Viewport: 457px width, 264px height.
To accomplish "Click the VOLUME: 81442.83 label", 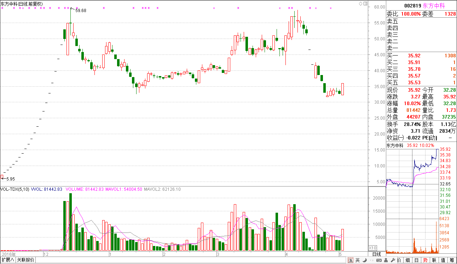I will click(84, 189).
